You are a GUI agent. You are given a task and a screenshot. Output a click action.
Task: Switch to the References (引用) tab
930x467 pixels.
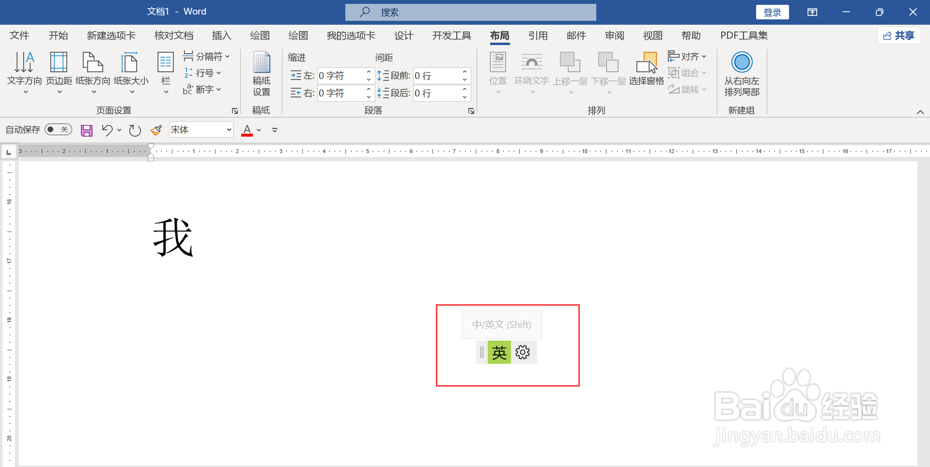[x=538, y=35]
